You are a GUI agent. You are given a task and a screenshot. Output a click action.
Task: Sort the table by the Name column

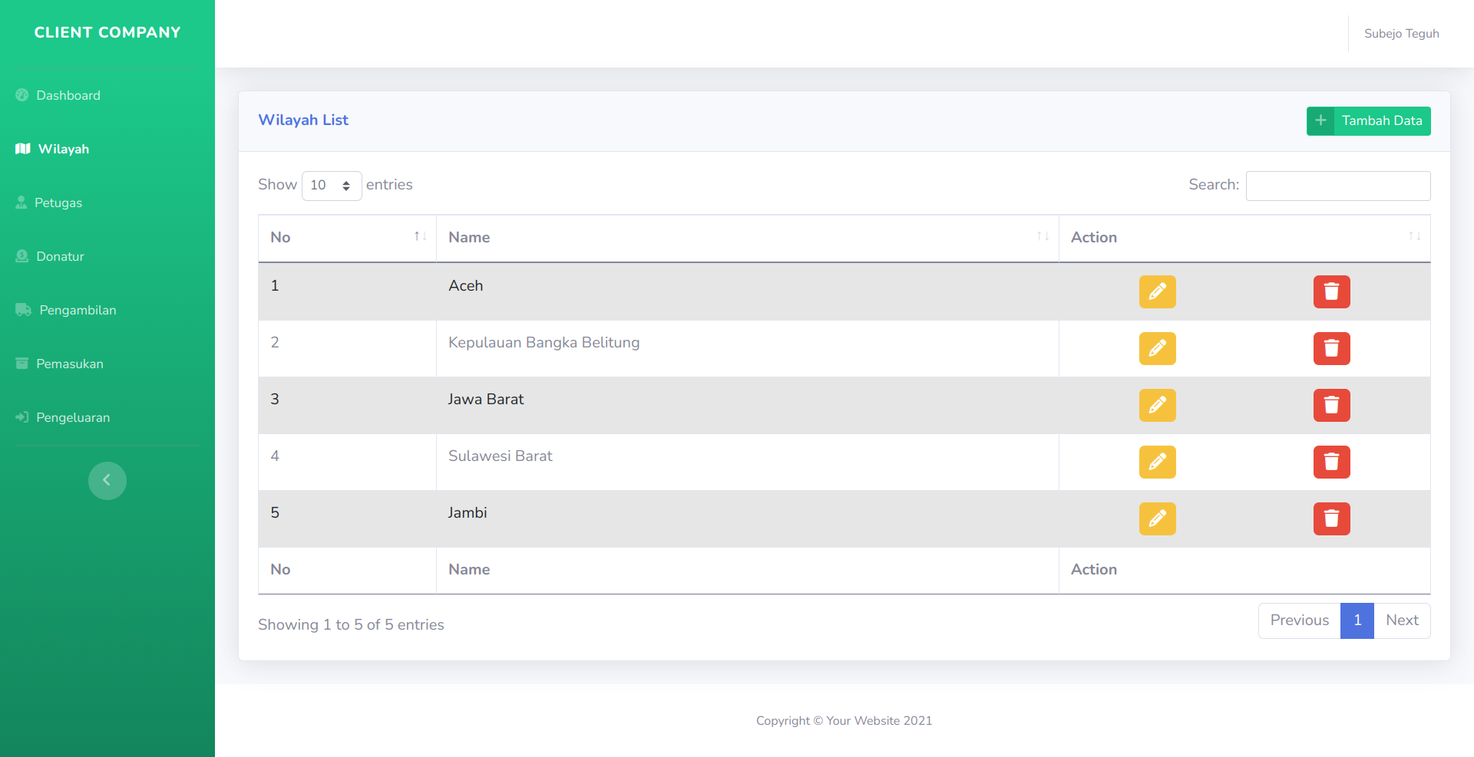pos(747,238)
